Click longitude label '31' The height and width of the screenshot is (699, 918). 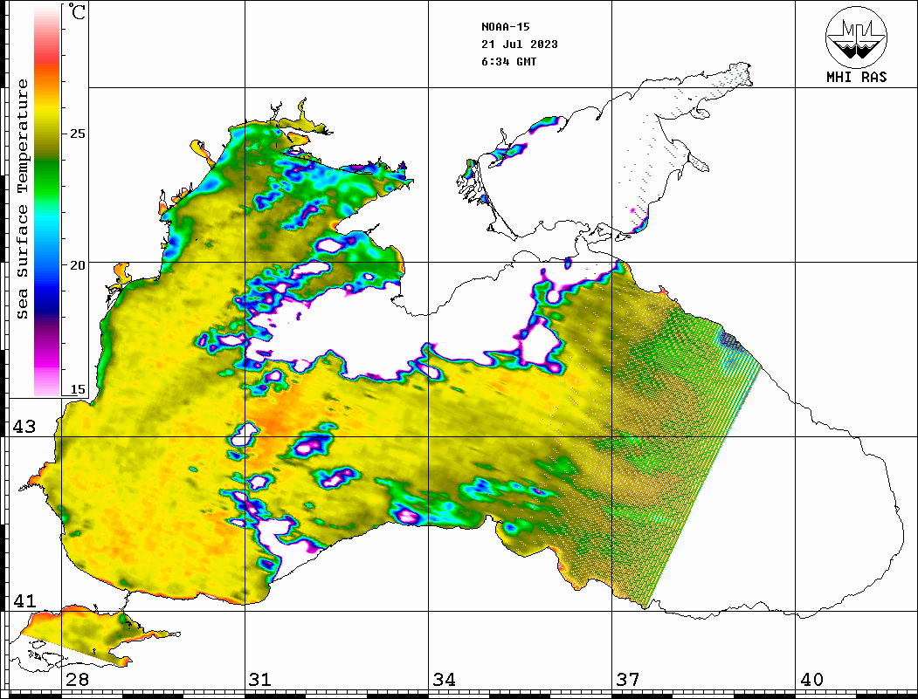(x=260, y=680)
